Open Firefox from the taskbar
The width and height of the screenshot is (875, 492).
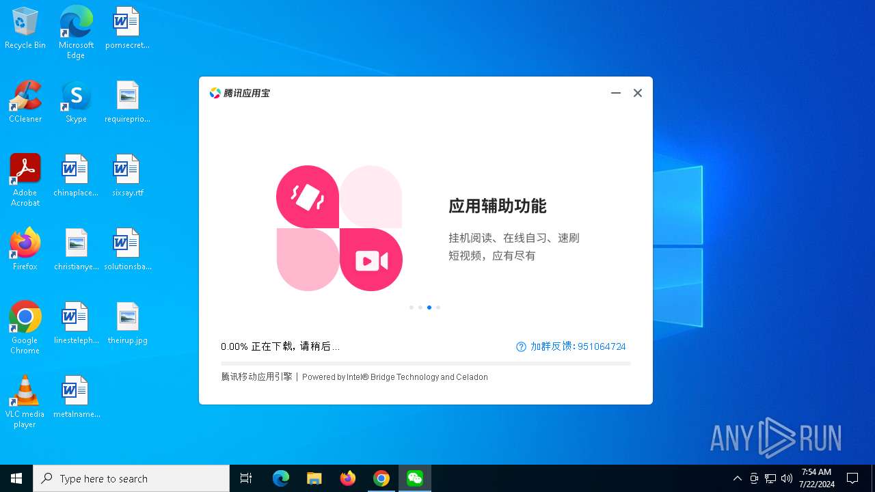click(x=348, y=478)
